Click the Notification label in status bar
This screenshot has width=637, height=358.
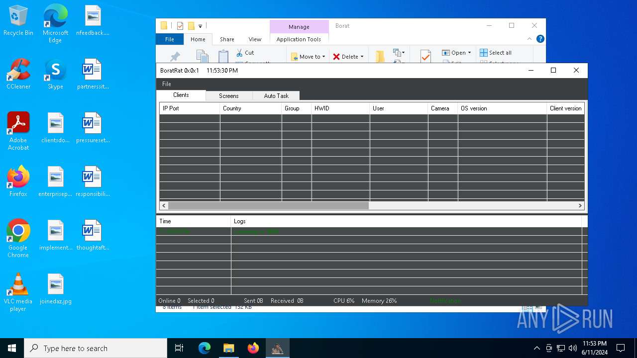tap(445, 301)
